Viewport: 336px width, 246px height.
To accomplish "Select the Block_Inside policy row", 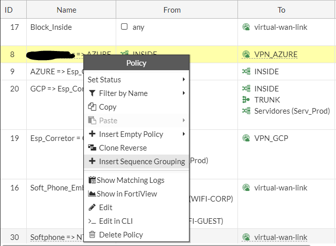I will point(51,27).
